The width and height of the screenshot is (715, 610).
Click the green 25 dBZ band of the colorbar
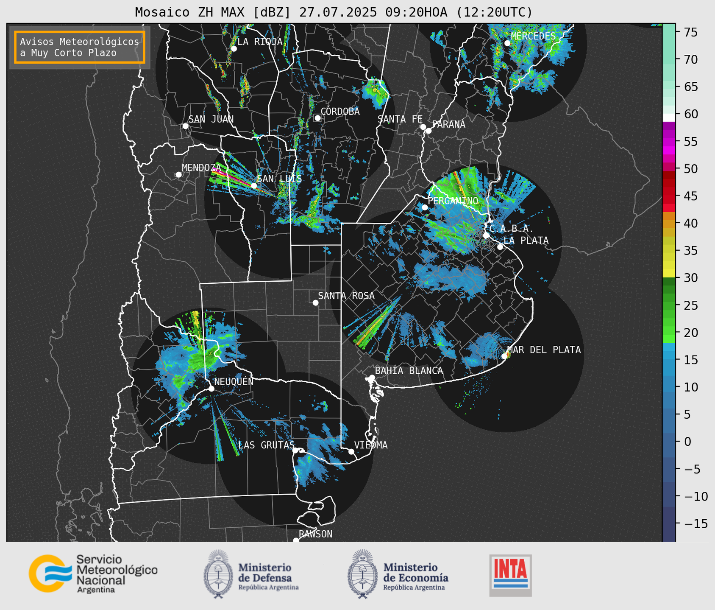pyautogui.click(x=669, y=305)
